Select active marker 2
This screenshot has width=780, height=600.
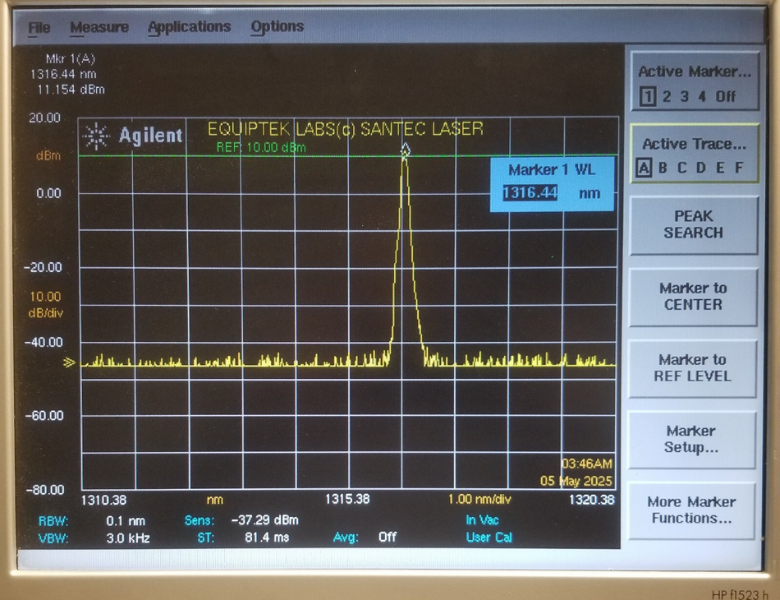[666, 96]
